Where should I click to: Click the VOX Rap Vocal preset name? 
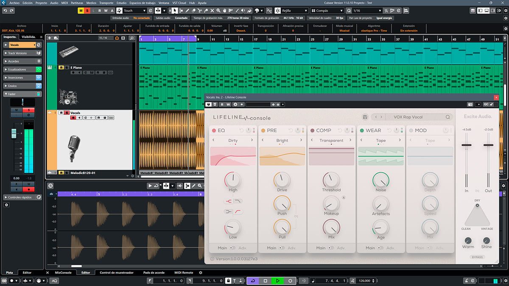click(x=408, y=117)
